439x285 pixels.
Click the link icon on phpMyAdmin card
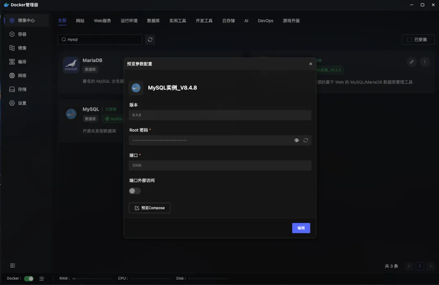[x=411, y=62]
